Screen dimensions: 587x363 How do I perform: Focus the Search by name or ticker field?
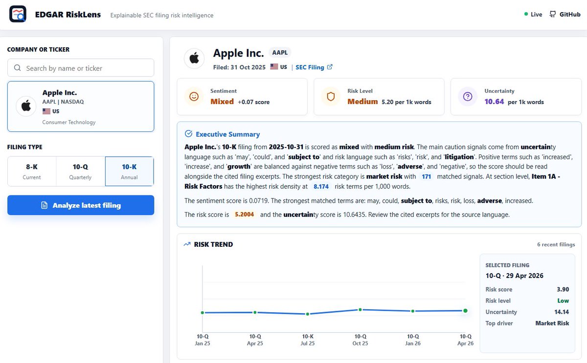[81, 68]
